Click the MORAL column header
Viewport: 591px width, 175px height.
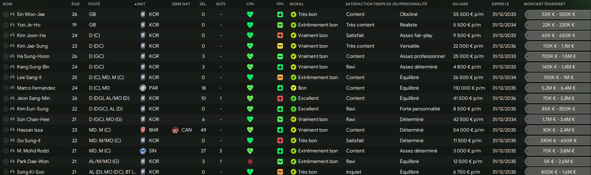click(297, 4)
